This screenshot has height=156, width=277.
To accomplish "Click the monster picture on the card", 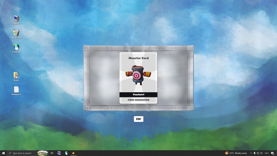I will click(138, 75).
